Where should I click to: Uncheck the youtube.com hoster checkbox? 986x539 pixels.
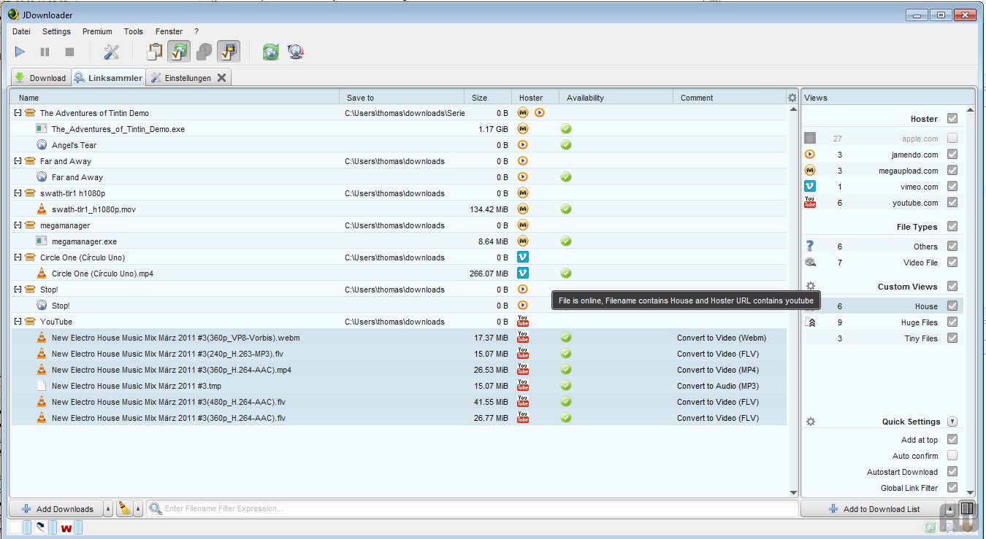(952, 202)
